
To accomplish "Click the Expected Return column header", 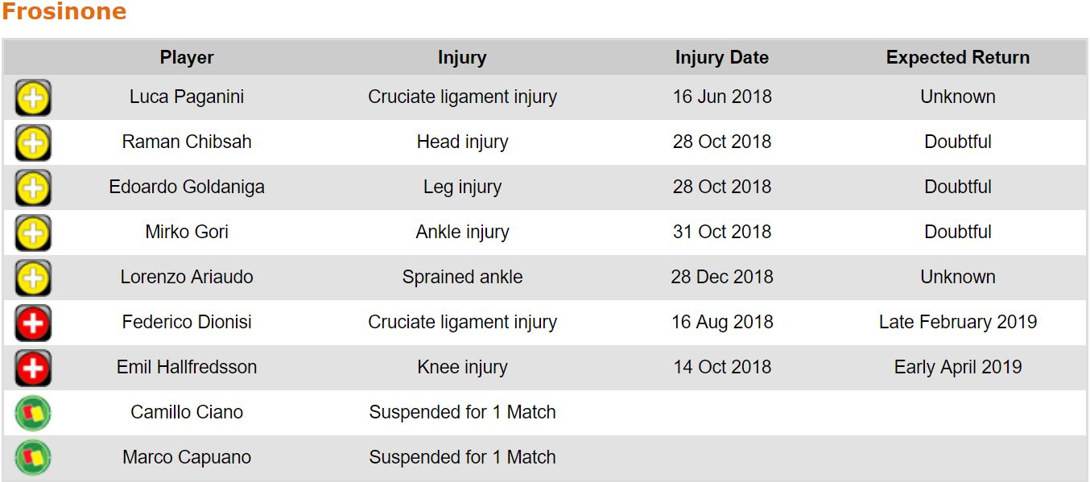I will [x=958, y=58].
